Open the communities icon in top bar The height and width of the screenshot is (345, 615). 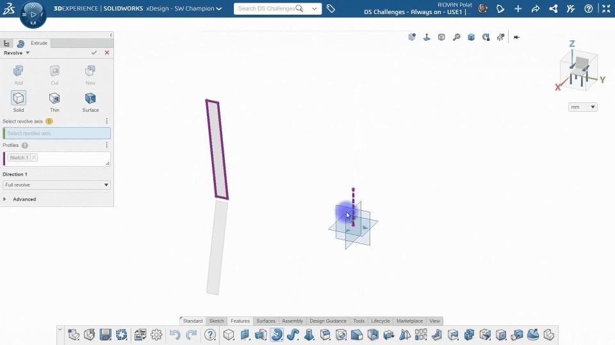point(571,8)
